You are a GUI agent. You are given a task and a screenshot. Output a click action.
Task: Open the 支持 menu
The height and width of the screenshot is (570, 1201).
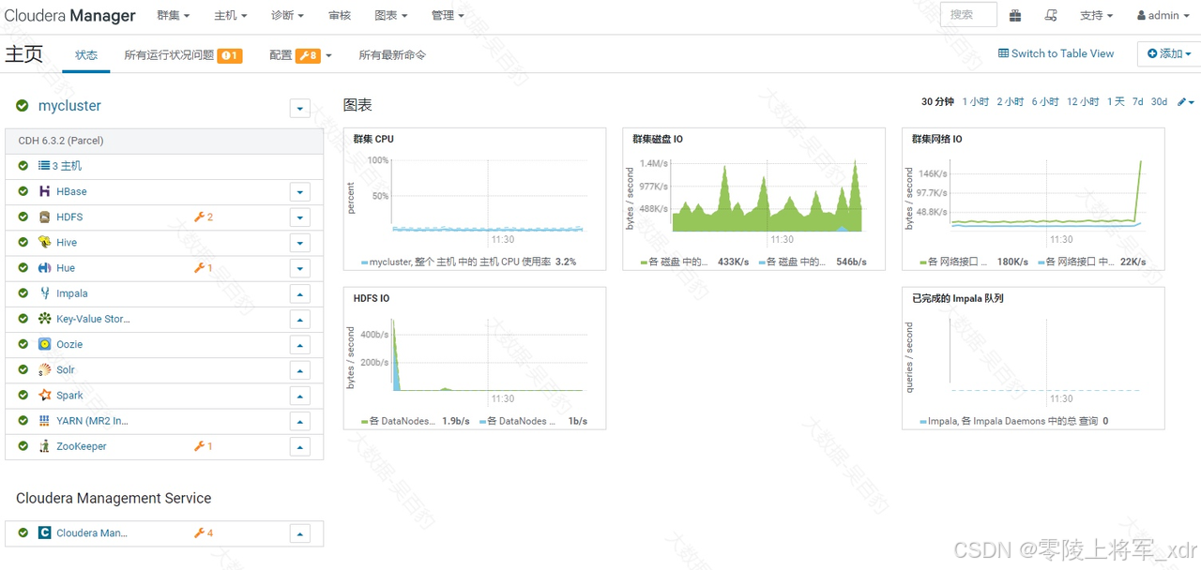1097,15
